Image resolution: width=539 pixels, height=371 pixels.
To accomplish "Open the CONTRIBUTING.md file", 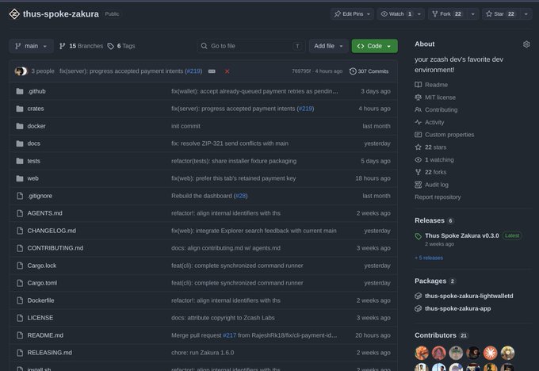I will click(x=55, y=248).
